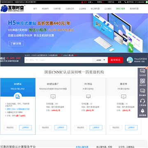Click 立即购买 in the H5建站 card

tap(25, 127)
